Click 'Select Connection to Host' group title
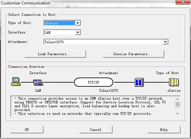This screenshot has height=139, width=191. 32,14
